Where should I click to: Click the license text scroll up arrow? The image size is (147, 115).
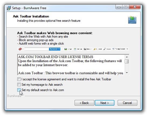pyautogui.click(x=127, y=57)
